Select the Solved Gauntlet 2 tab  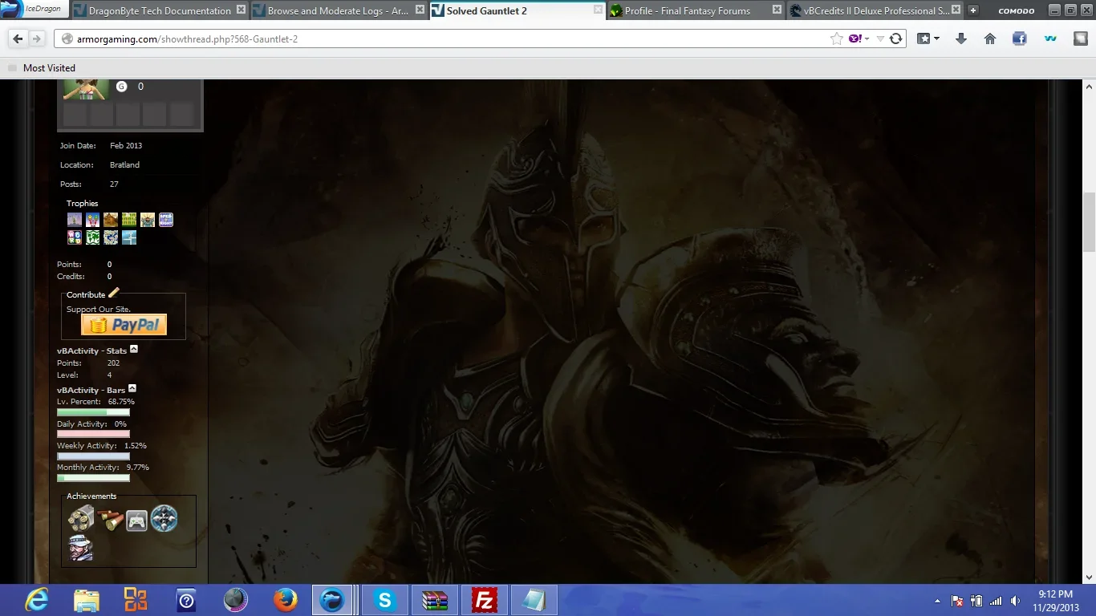click(x=517, y=10)
